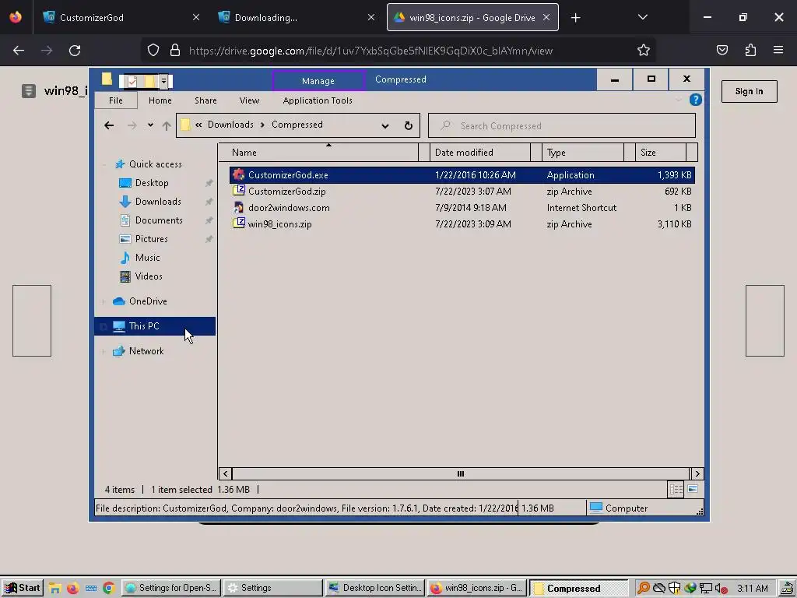This screenshot has height=598, width=797.
Task: Click Sign in on Google Drive
Action: pyautogui.click(x=749, y=92)
